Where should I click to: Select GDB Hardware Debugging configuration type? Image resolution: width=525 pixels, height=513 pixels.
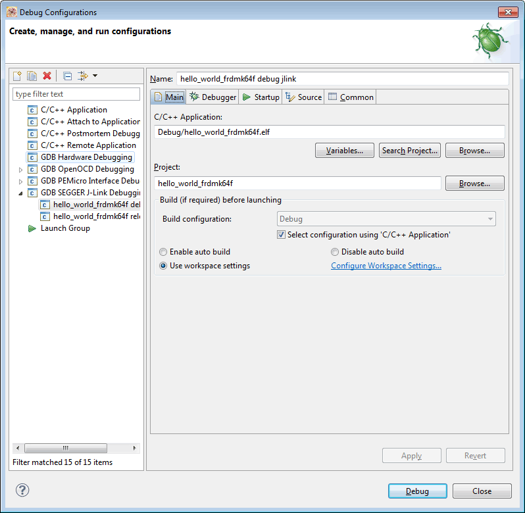tap(86, 157)
